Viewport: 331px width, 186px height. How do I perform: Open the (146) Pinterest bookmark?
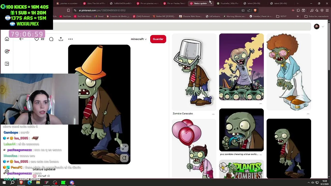[x=141, y=16]
